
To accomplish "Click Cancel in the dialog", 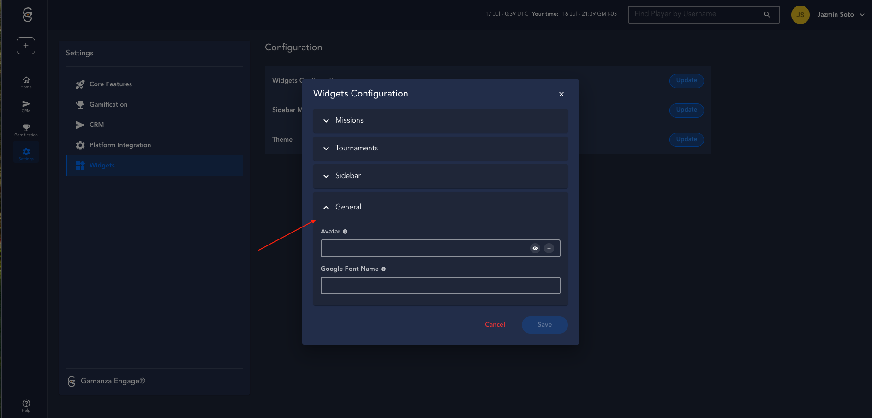I will [495, 325].
